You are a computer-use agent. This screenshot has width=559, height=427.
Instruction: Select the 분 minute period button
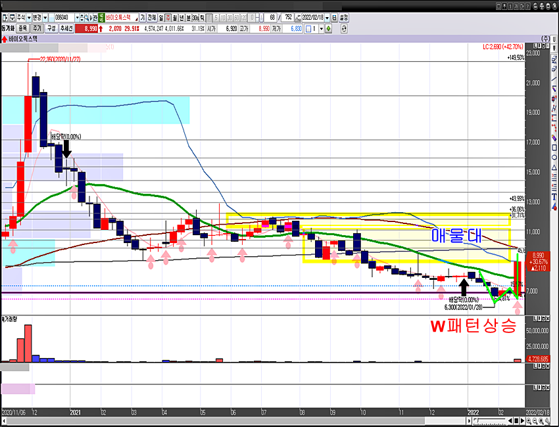click(189, 18)
